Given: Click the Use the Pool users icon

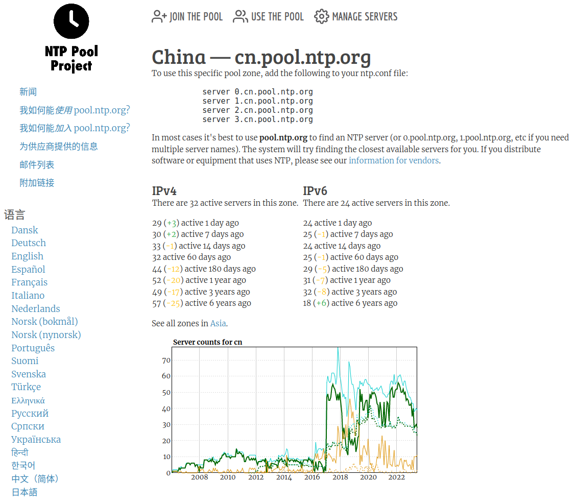Looking at the screenshot, I should pos(241,16).
